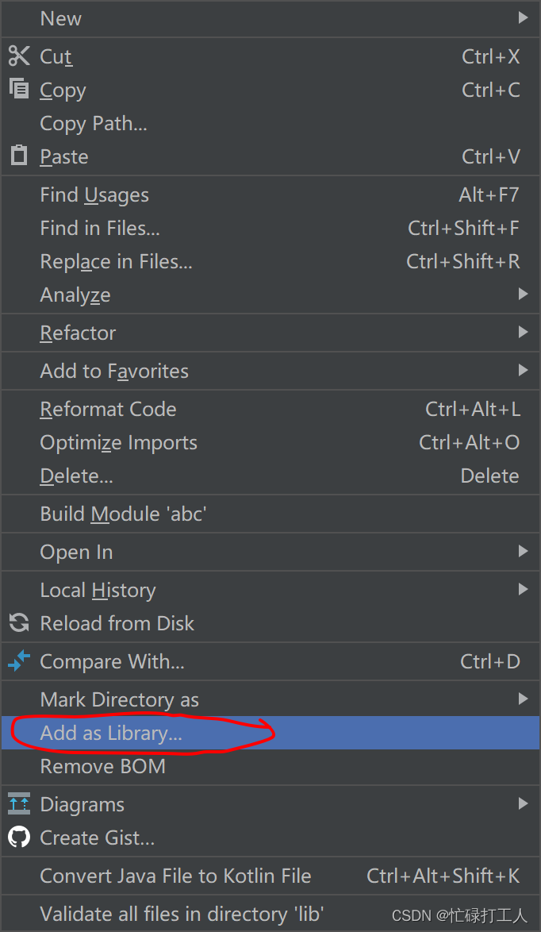Click the Reload from Disk refresh icon
The width and height of the screenshot is (541, 932).
18,622
